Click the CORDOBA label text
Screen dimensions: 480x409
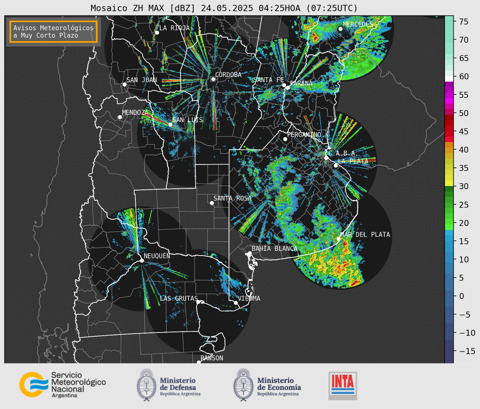pos(228,75)
